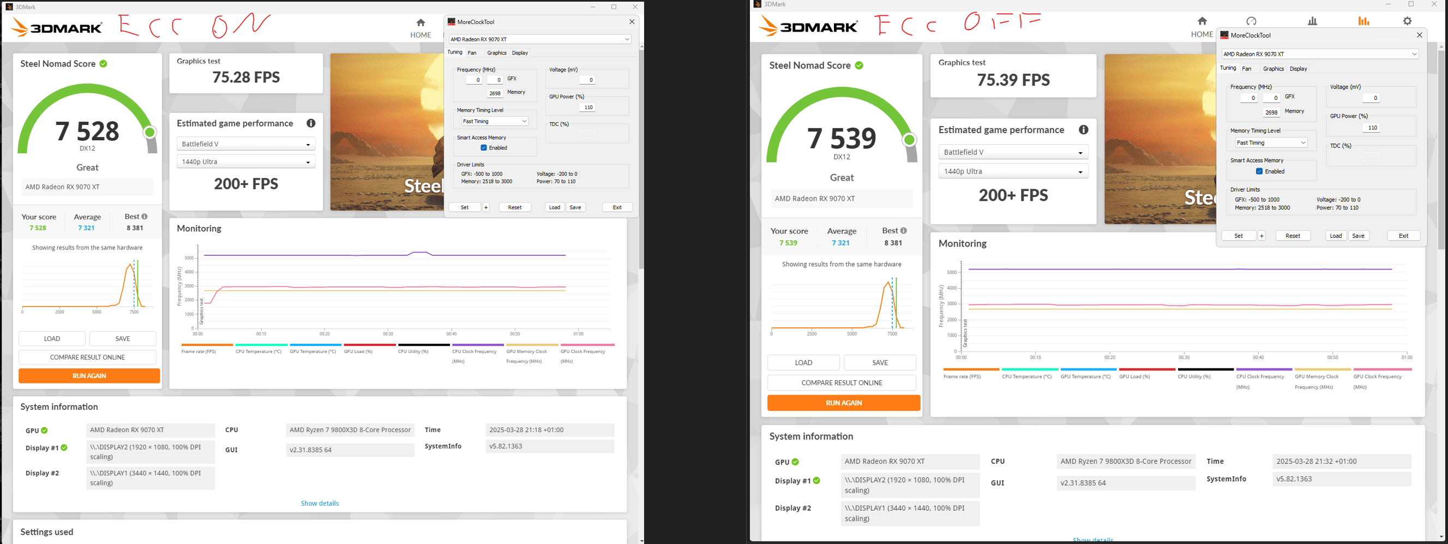Click Load in MoreClockTool, 7 539 window

coord(1336,236)
